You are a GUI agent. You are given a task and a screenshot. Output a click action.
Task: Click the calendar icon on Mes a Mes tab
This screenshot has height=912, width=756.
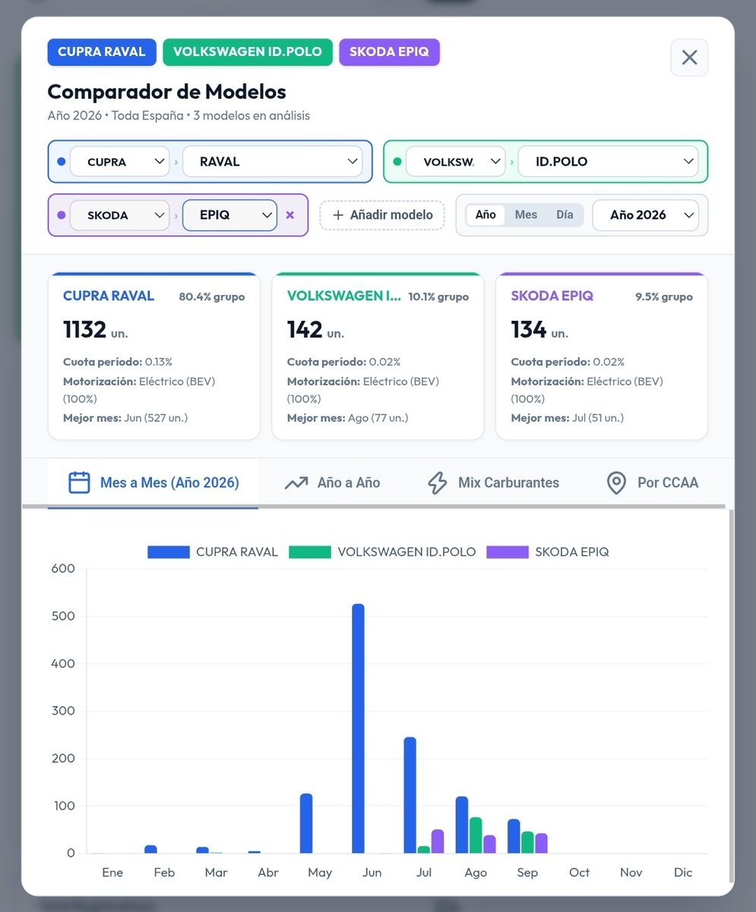(80, 483)
